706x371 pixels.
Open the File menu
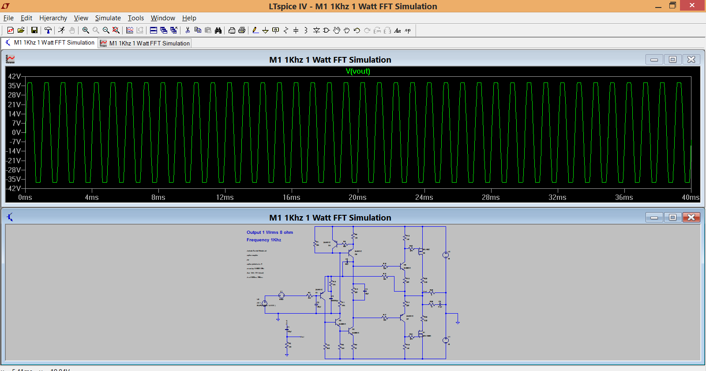[x=8, y=18]
